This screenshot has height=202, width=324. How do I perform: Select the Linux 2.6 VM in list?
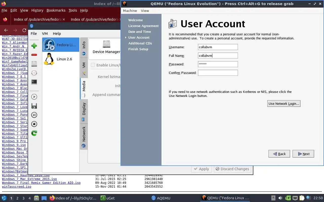tap(61, 59)
